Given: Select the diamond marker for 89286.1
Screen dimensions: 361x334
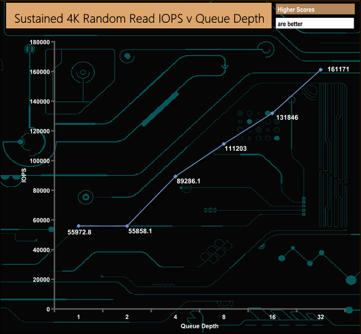Looking at the screenshot, I should 176,176.
